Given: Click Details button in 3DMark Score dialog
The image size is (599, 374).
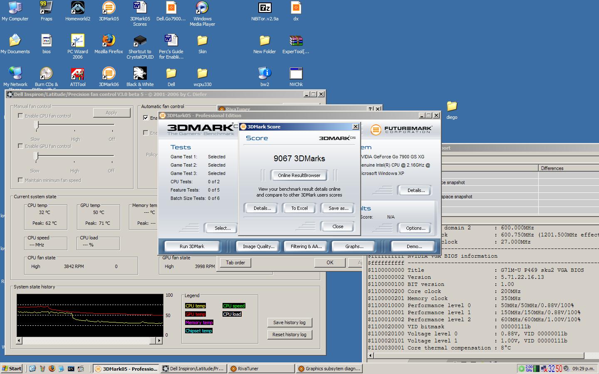Looking at the screenshot, I should tap(262, 208).
